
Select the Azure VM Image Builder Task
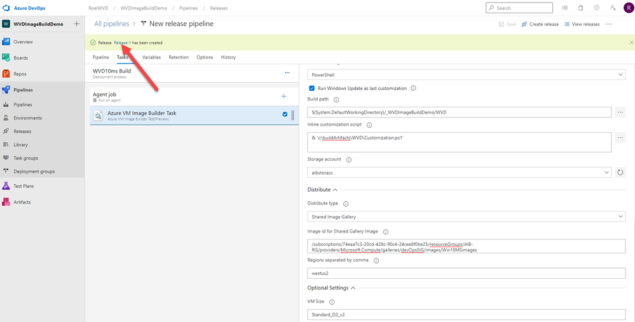tap(194, 116)
